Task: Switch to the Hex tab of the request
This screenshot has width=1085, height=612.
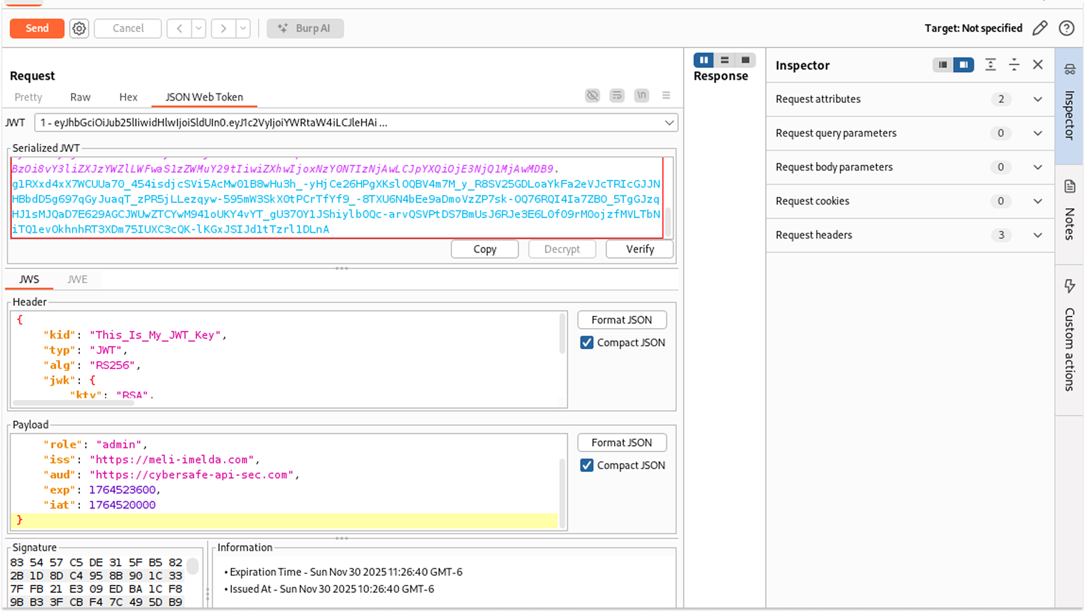Action: 128,97
